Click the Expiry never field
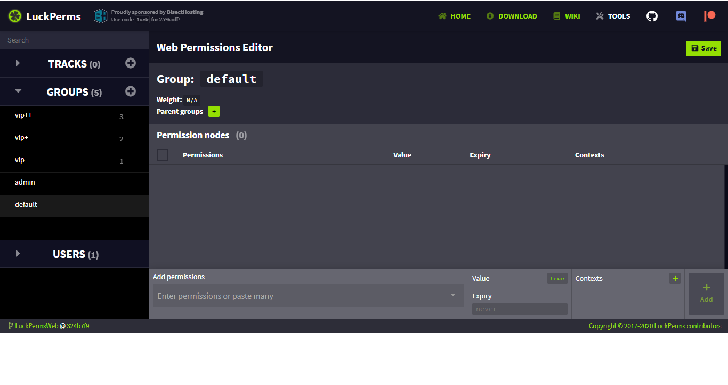Image resolution: width=728 pixels, height=385 pixels. 520,309
